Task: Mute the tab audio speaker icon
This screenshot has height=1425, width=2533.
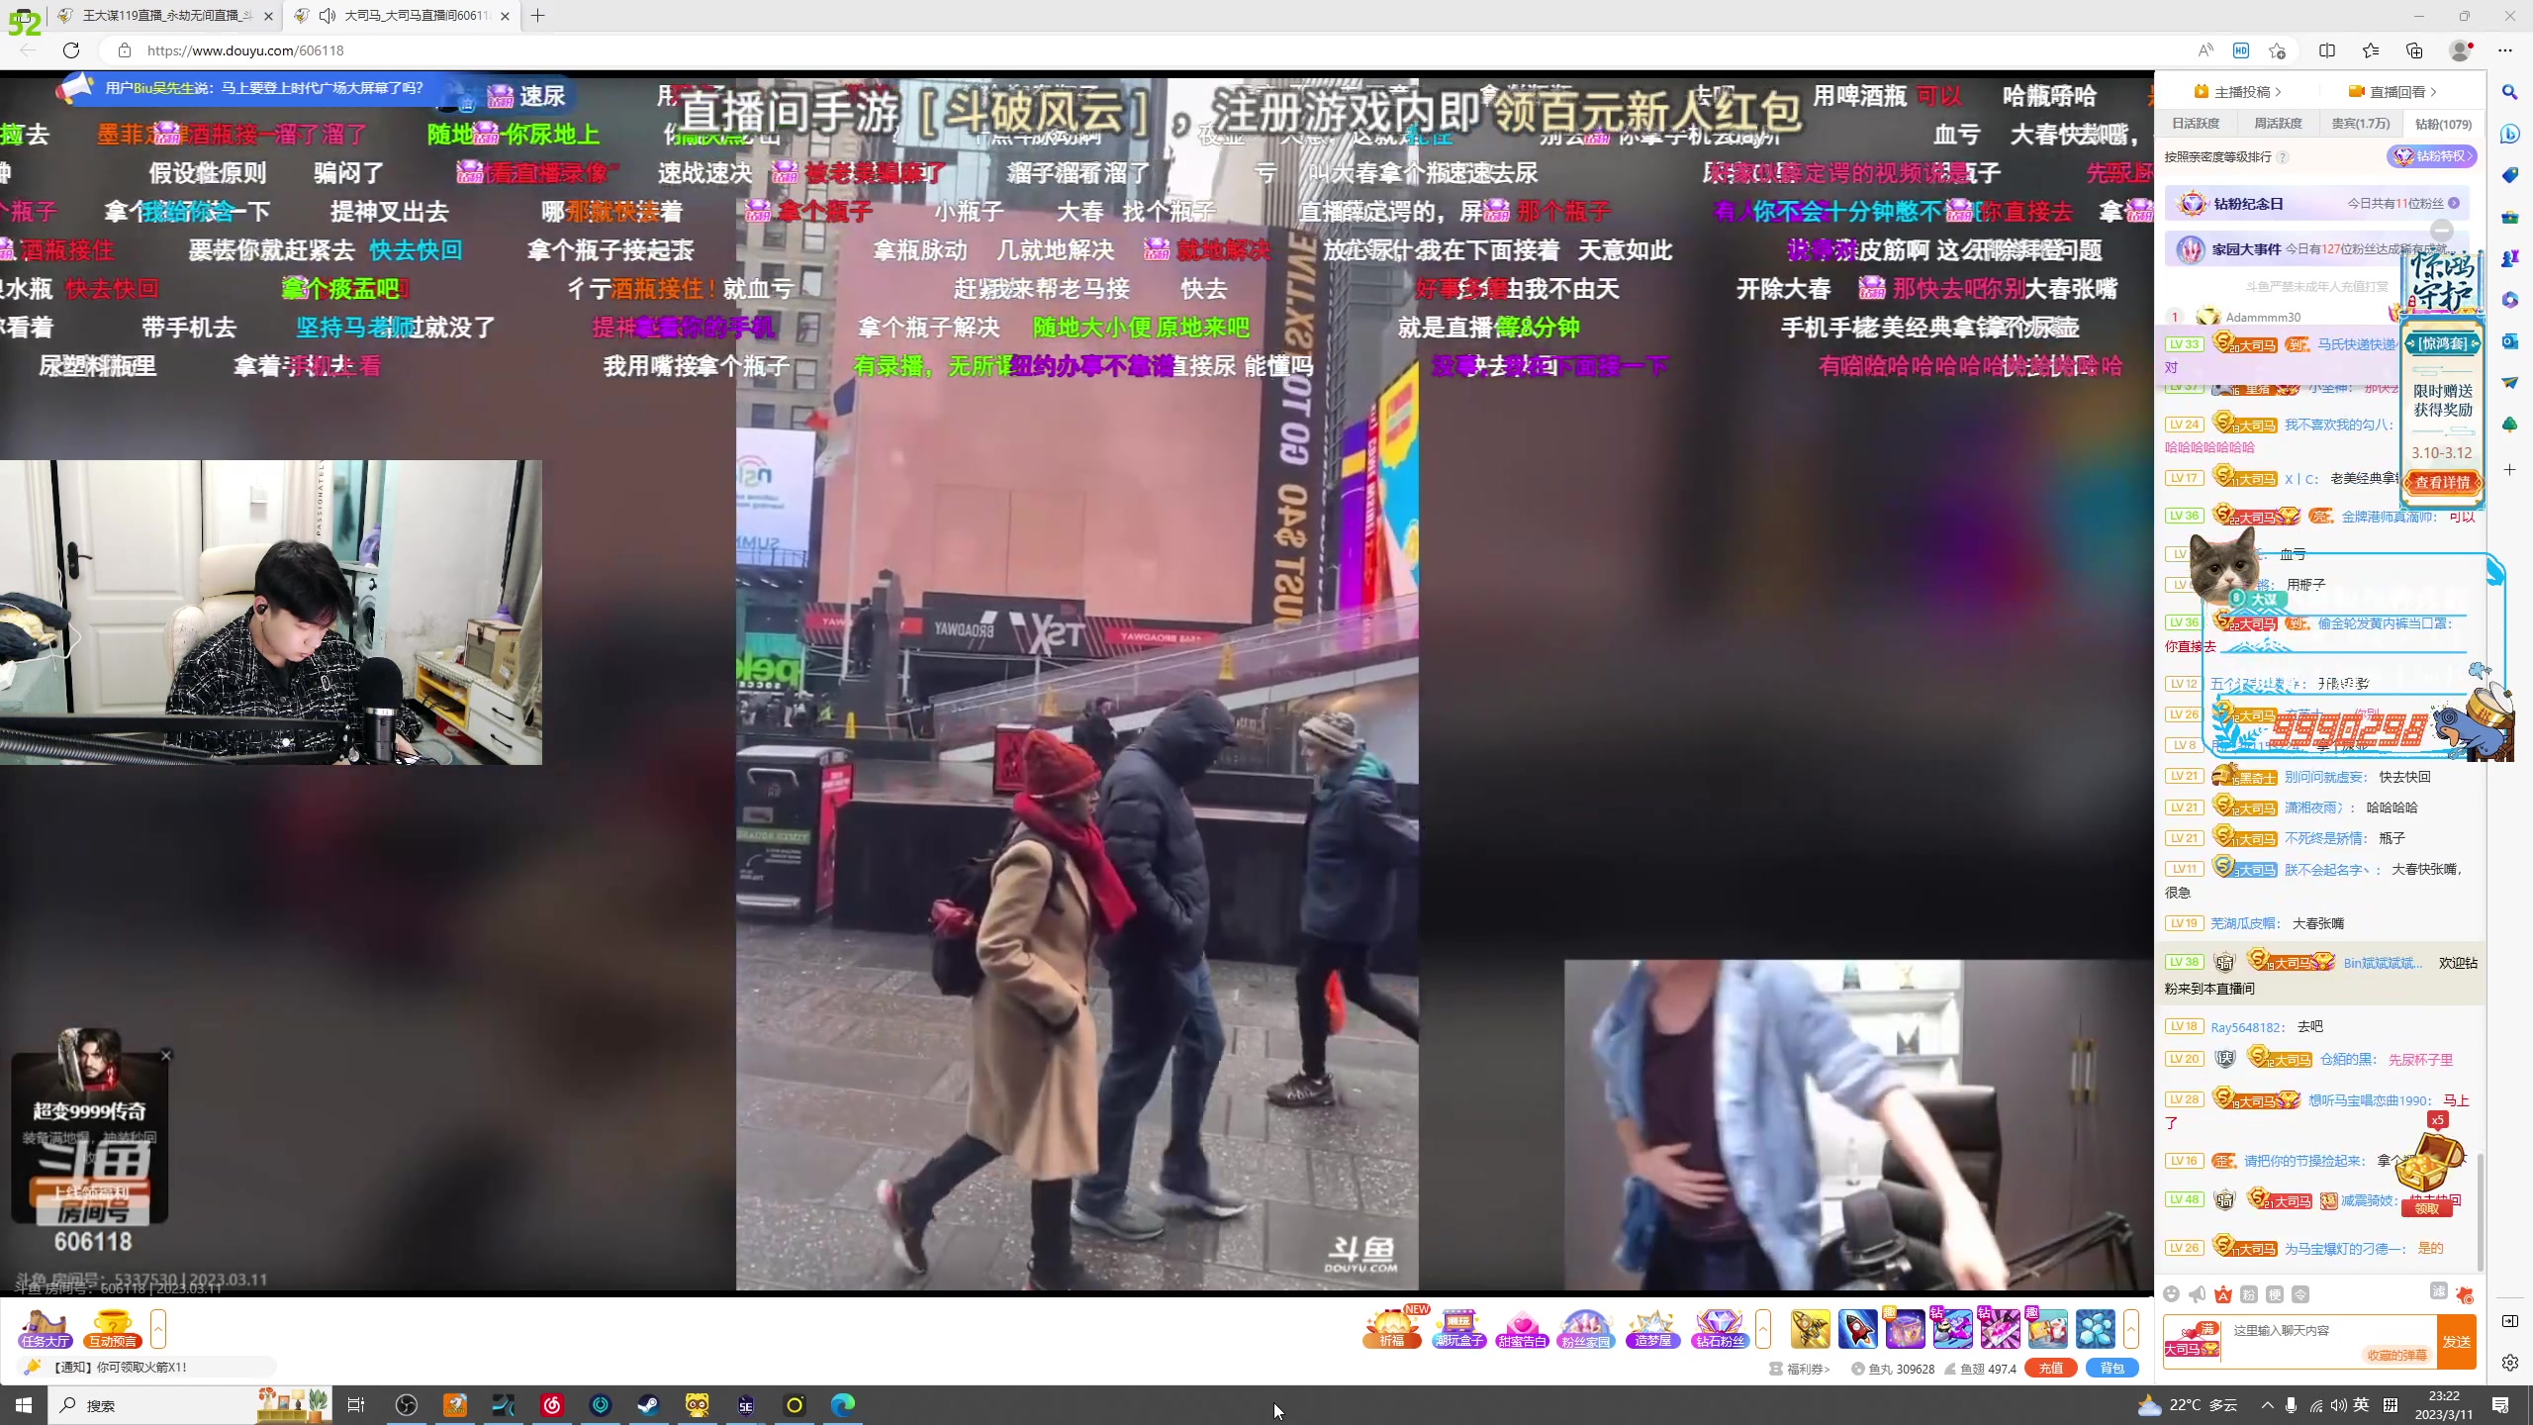Action: 328,16
